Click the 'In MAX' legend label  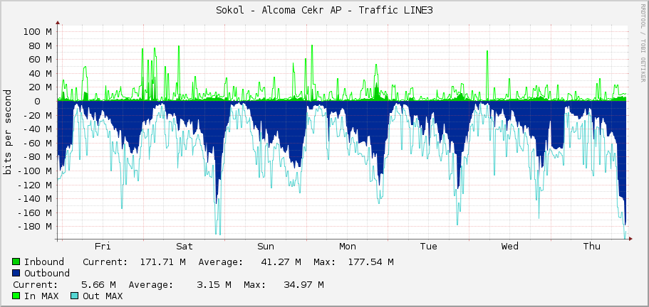pos(41,296)
